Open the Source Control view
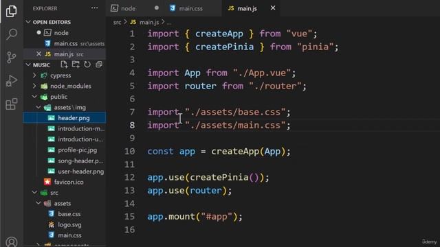The width and height of the screenshot is (440, 247). pyautogui.click(x=12, y=58)
